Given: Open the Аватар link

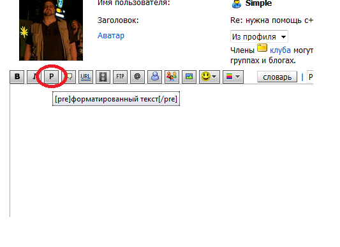Looking at the screenshot, I should coord(111,35).
